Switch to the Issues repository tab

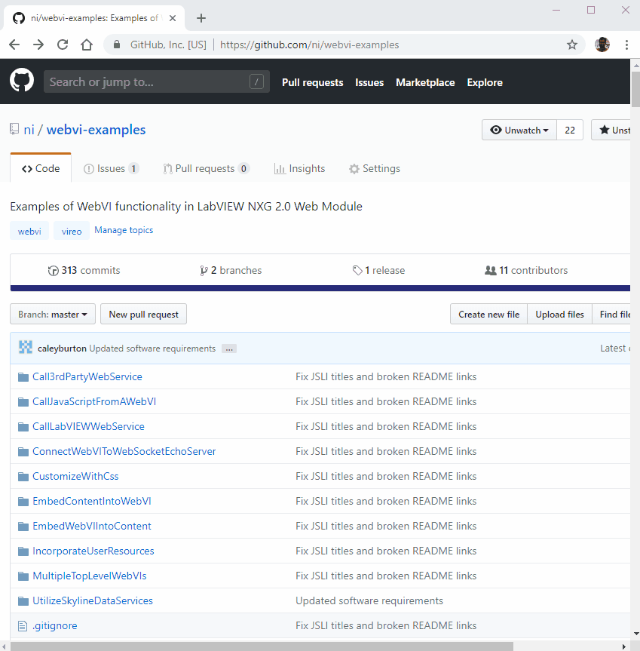coord(111,168)
